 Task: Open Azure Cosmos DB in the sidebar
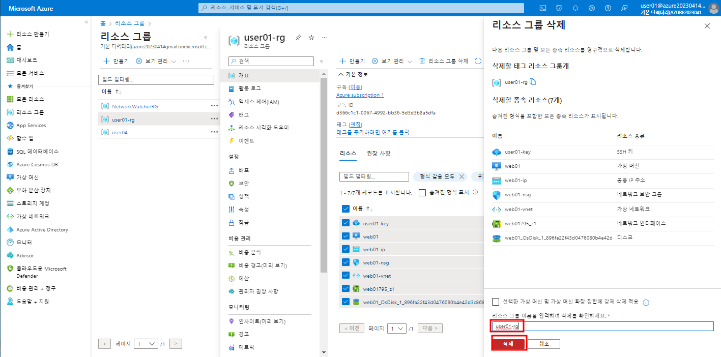[37, 164]
